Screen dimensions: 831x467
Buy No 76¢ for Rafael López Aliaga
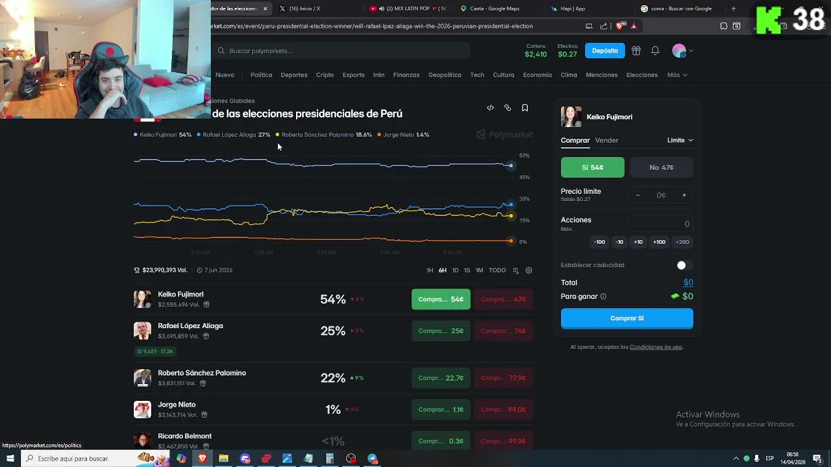pyautogui.click(x=503, y=331)
